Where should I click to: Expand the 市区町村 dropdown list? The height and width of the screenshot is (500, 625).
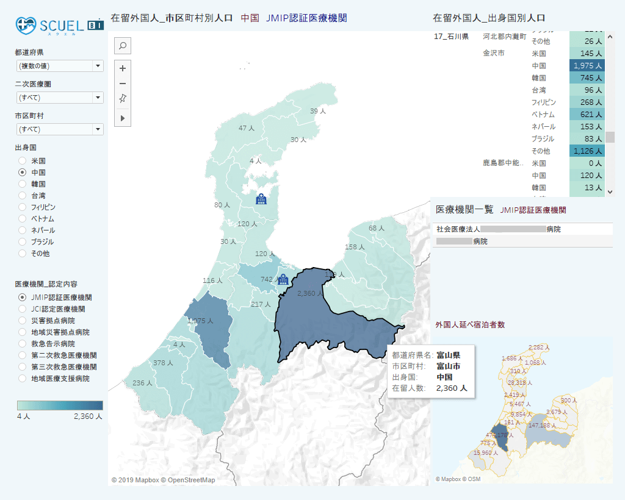point(59,129)
